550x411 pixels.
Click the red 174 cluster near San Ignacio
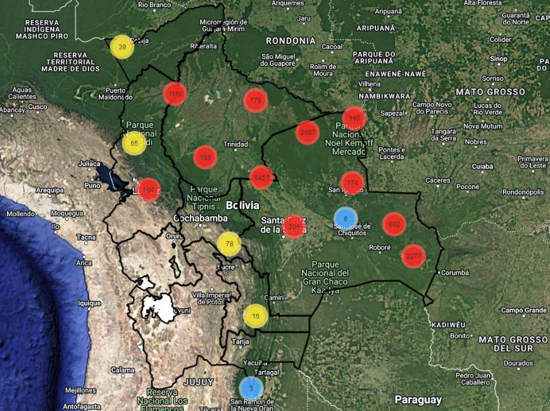click(352, 183)
